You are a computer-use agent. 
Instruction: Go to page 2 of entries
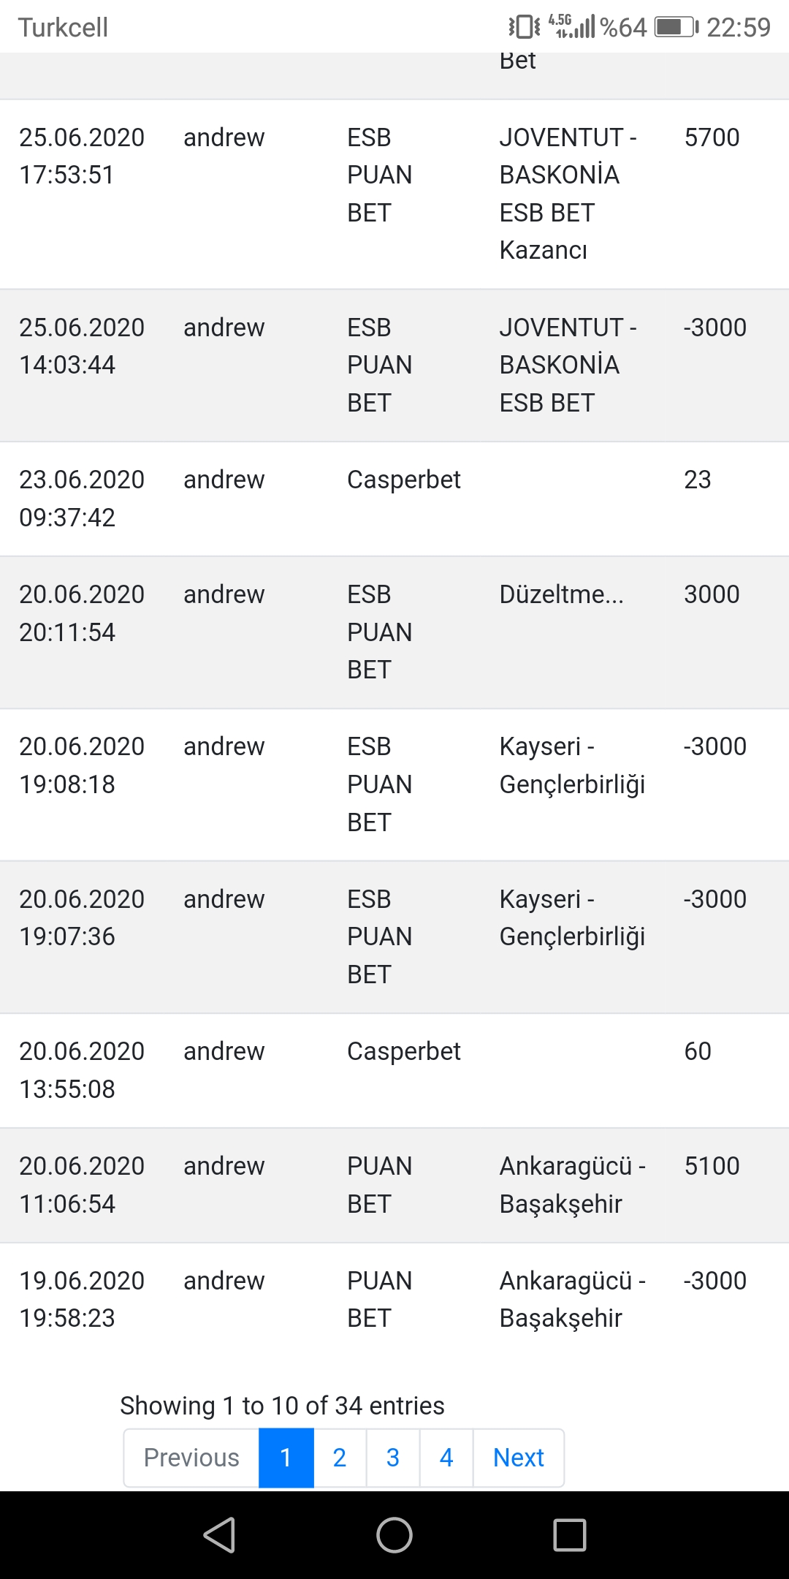[340, 1458]
